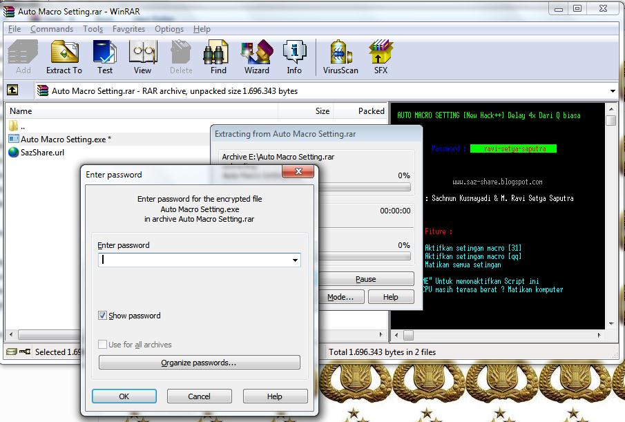The height and width of the screenshot is (422, 625).
Task: Sort by the Packed column header
Action: (x=360, y=111)
